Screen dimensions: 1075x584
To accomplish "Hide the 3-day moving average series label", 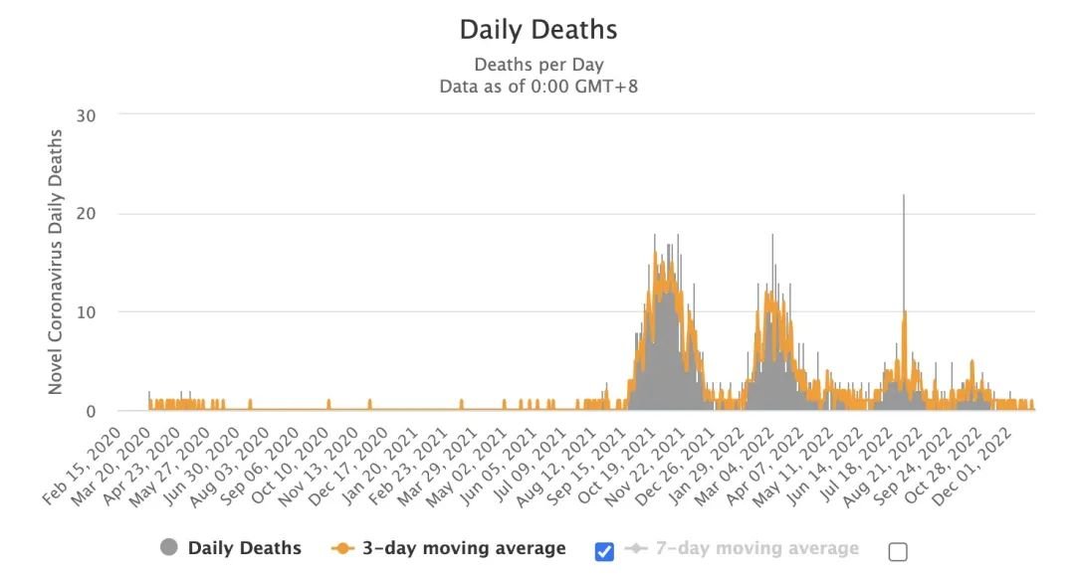I will [x=464, y=548].
